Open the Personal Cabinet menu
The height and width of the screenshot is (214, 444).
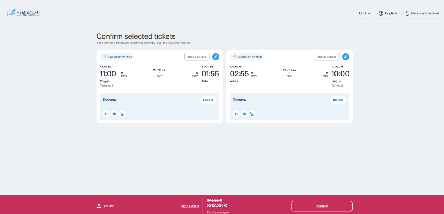422,13
